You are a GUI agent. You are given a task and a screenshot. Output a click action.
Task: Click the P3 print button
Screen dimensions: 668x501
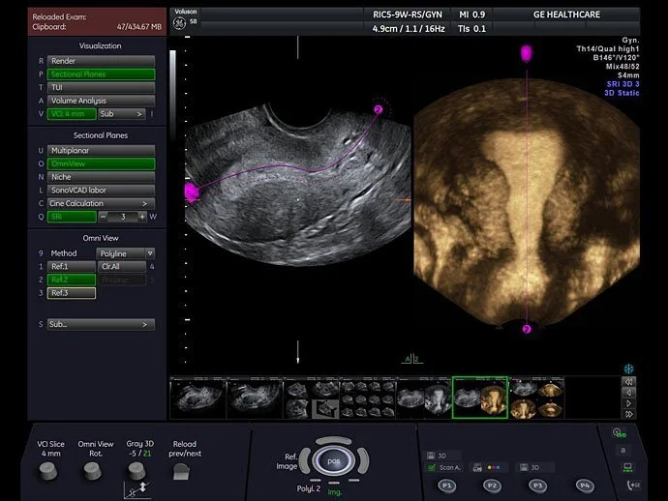[x=538, y=486]
